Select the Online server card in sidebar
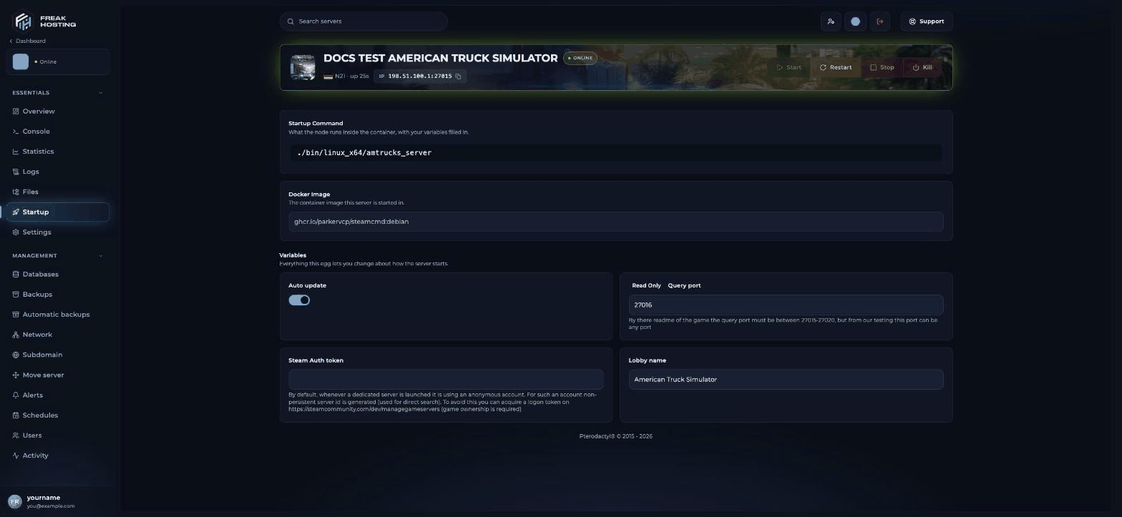This screenshot has height=517, width=1122. (x=57, y=61)
